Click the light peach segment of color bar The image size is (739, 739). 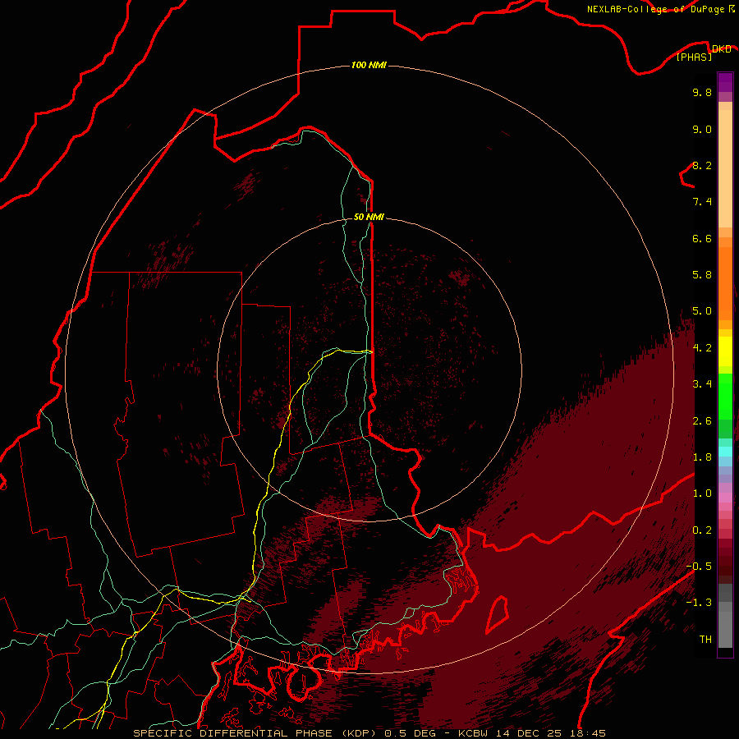(725, 168)
